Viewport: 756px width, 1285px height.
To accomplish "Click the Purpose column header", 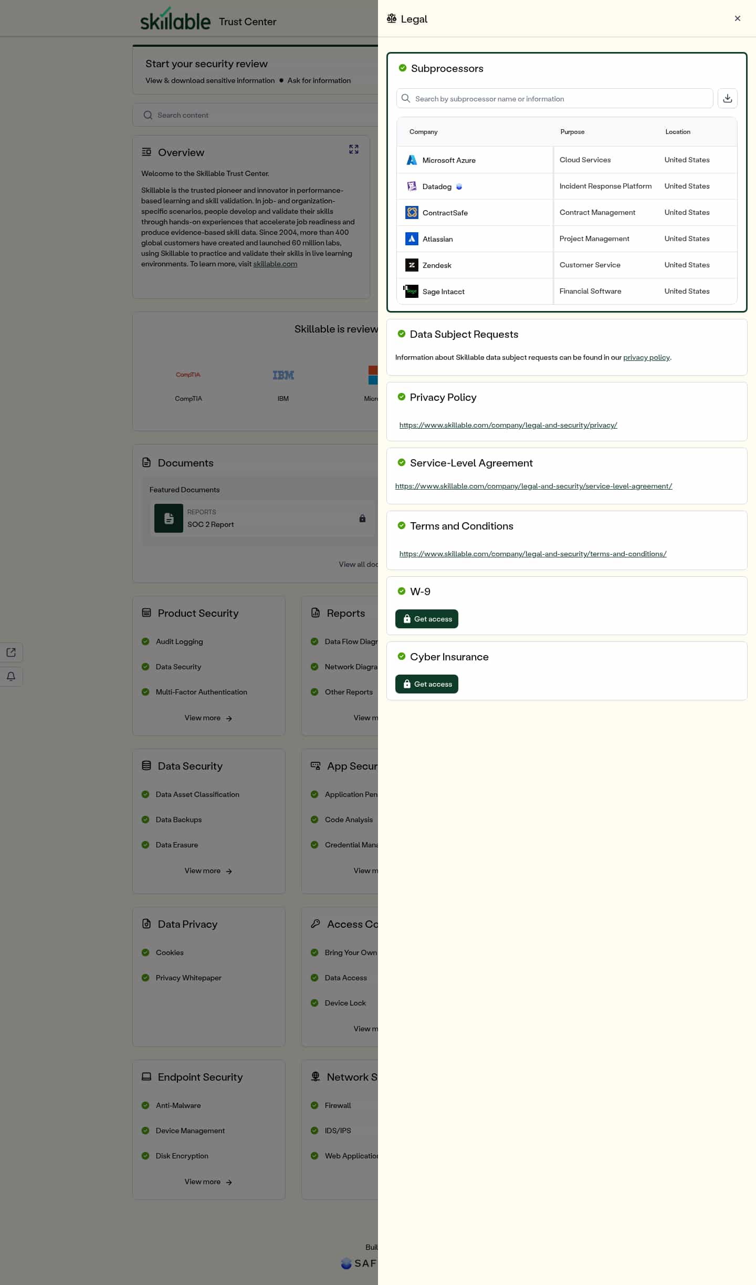I will 572,132.
